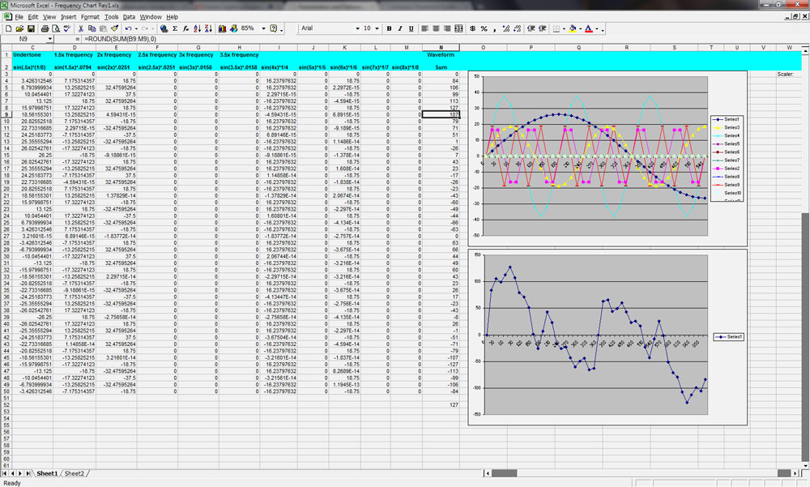Launch the Chart Wizard icon
Viewport: 810px width, 487px height.
pyautogui.click(x=222, y=28)
